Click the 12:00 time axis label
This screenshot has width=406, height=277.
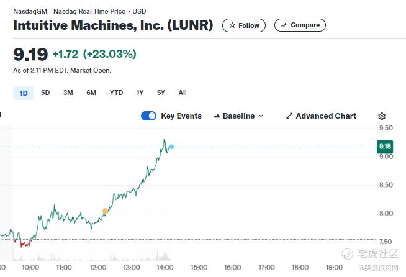98,268
